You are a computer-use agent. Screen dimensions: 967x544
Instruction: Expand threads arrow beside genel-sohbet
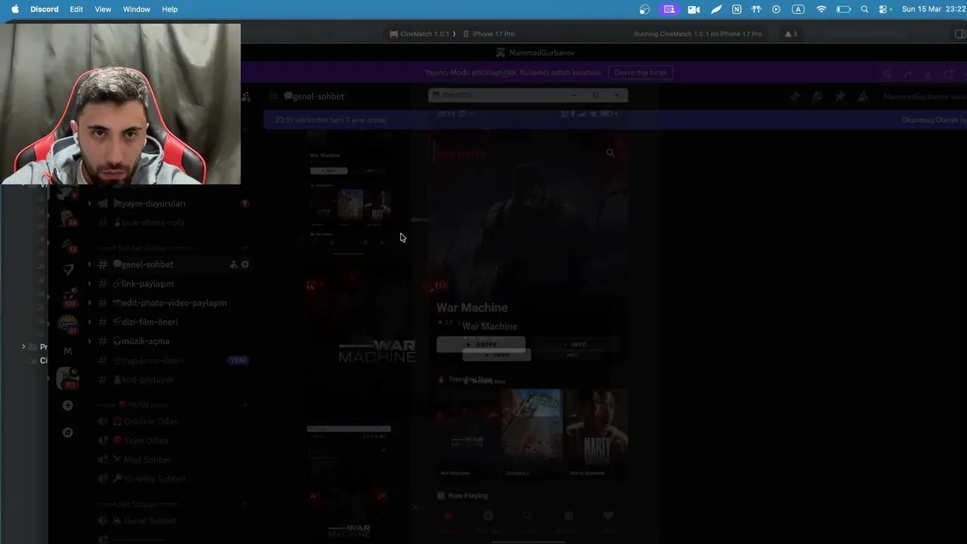(90, 264)
